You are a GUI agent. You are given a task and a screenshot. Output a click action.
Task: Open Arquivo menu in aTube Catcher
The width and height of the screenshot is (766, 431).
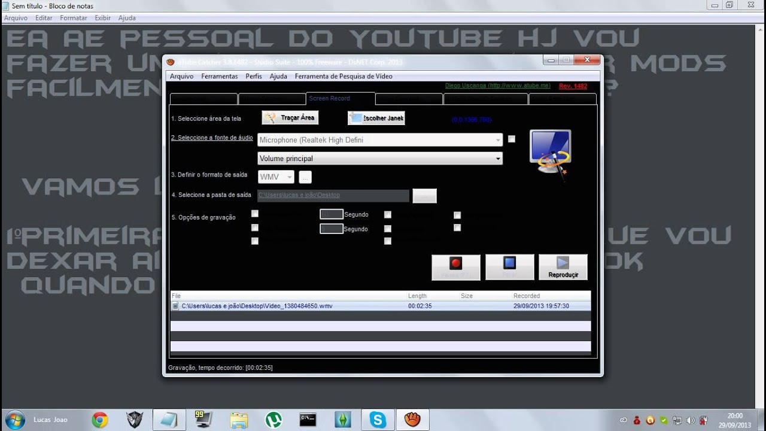coord(181,76)
